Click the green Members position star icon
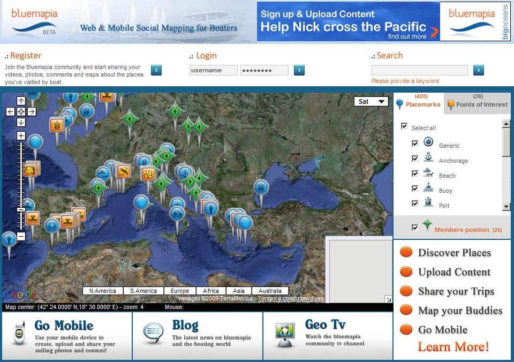Viewport: 514px width, 362px height. click(x=427, y=225)
